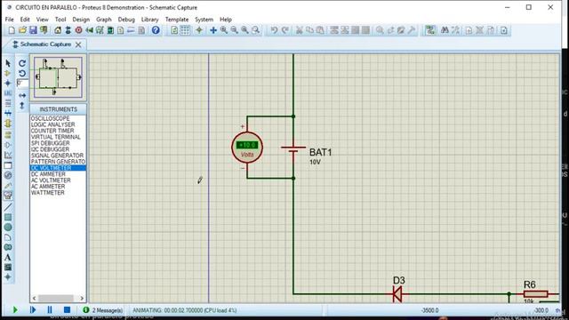This screenshot has height=320, width=569.
Task: Select the Probe mode tool
Action: [8, 186]
